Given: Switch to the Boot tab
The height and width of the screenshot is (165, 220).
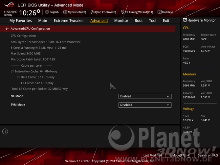Looking at the screenshot, I should click(x=139, y=21).
